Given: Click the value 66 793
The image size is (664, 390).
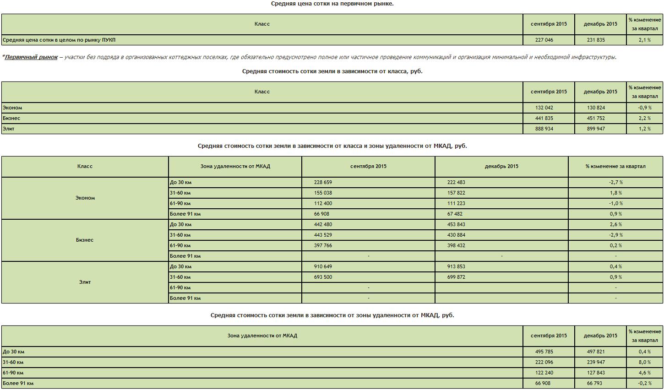Looking at the screenshot, I should (594, 383).
